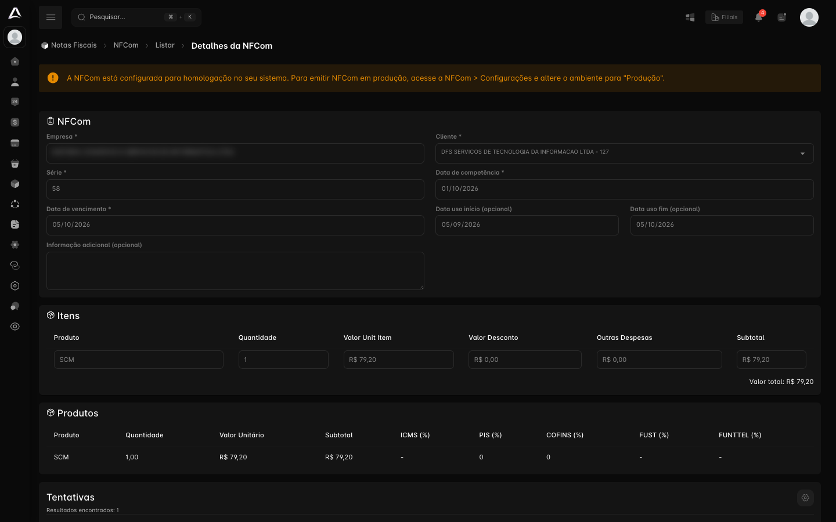Click the app logo in top-left corner
The height and width of the screenshot is (522, 836).
(x=15, y=13)
